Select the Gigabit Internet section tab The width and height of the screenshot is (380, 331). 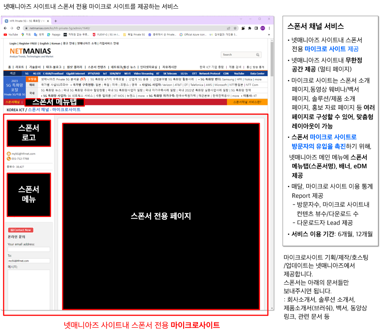click(76, 74)
